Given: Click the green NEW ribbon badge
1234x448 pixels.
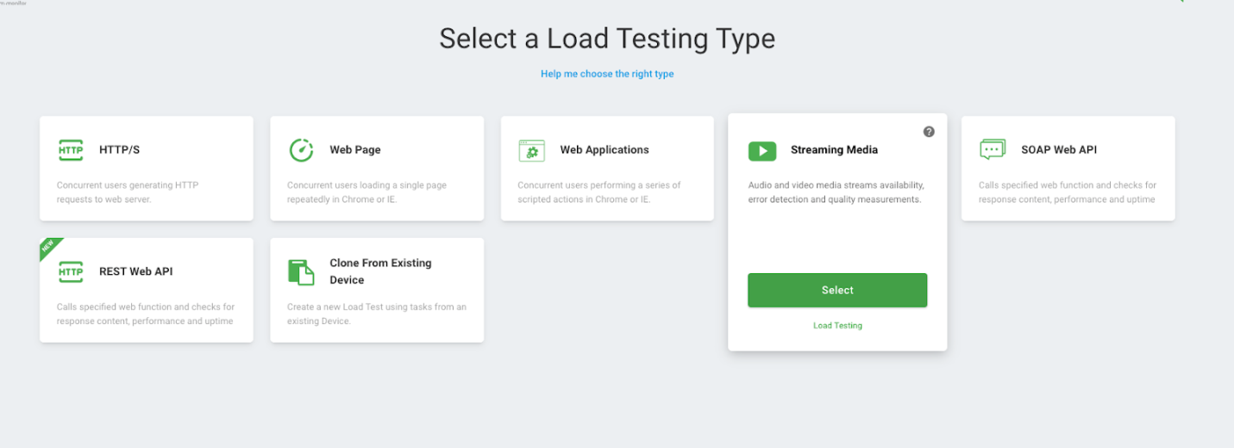Looking at the screenshot, I should (49, 247).
